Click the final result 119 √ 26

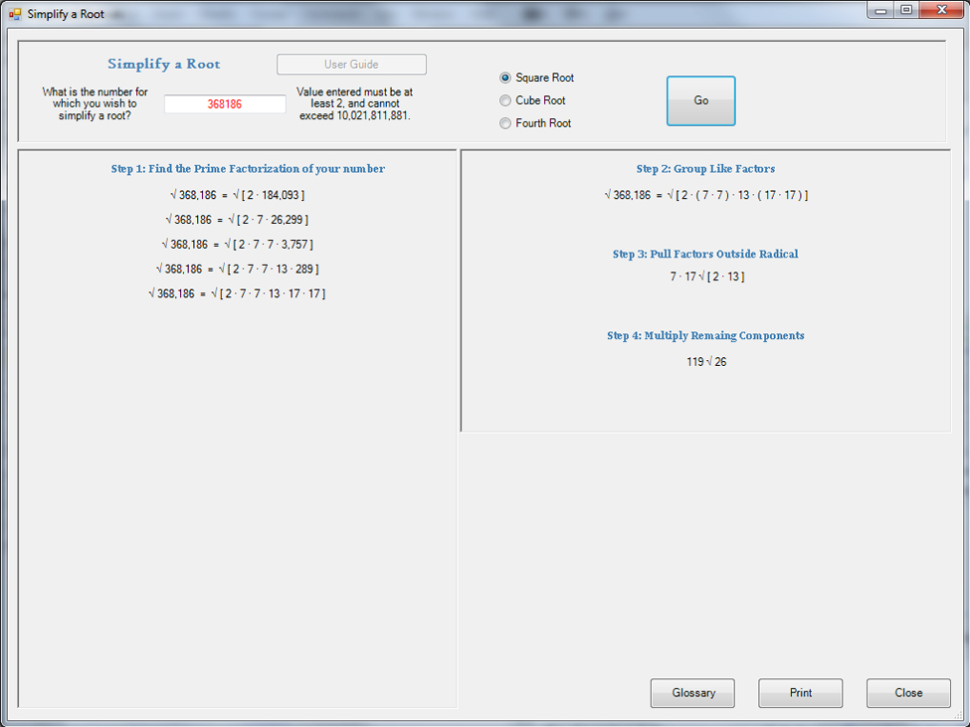click(x=706, y=362)
